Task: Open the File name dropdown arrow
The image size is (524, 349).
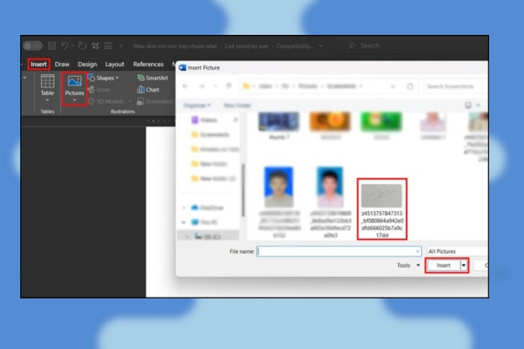Action: pyautogui.click(x=417, y=251)
